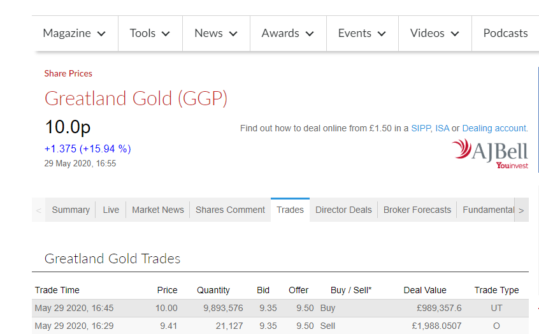Click the Dealing account link
The width and height of the screenshot is (539, 334).
[x=494, y=128]
